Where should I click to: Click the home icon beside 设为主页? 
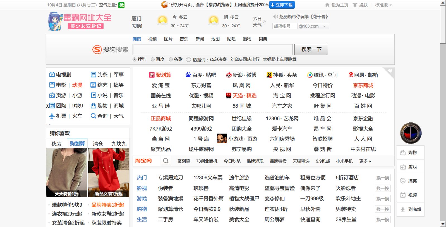pos(327,5)
